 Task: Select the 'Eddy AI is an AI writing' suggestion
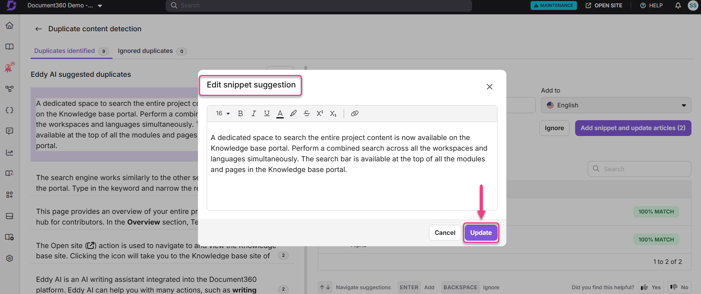click(x=162, y=284)
